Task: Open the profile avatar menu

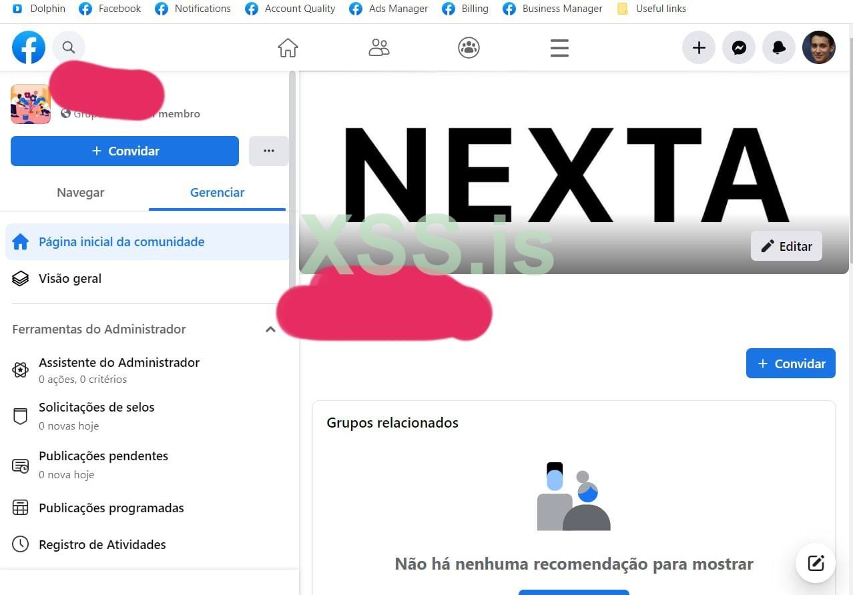Action: [x=819, y=47]
